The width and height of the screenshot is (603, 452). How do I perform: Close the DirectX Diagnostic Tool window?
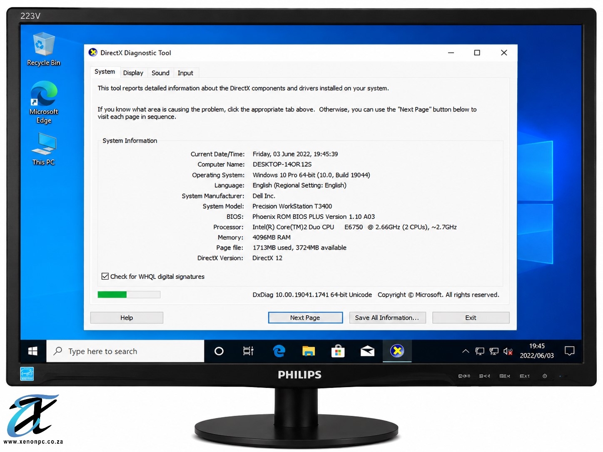[x=504, y=53]
